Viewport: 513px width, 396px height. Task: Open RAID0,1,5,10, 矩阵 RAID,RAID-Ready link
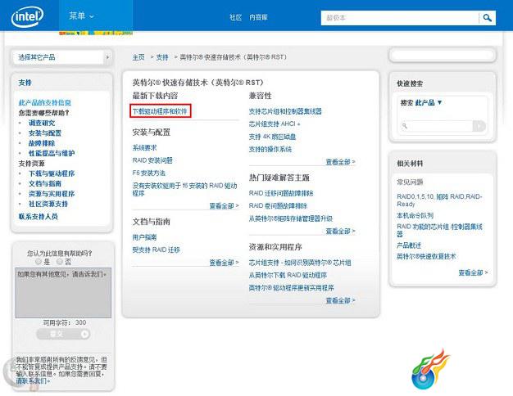[439, 200]
